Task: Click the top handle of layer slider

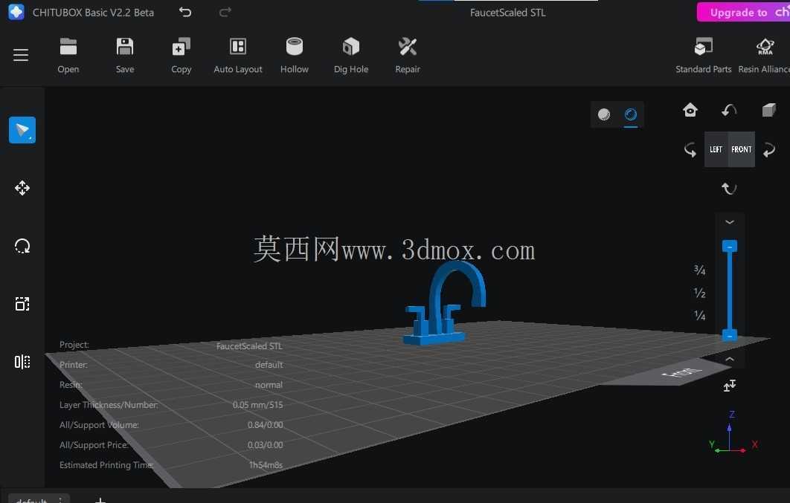Action: pyautogui.click(x=730, y=246)
